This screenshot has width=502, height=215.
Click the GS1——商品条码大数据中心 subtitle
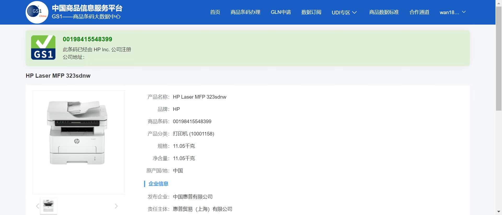point(86,17)
